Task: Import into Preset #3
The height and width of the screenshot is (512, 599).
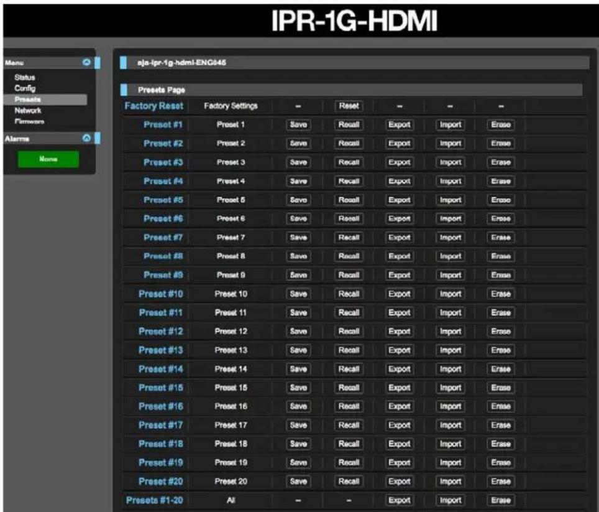Action: pyautogui.click(x=450, y=162)
